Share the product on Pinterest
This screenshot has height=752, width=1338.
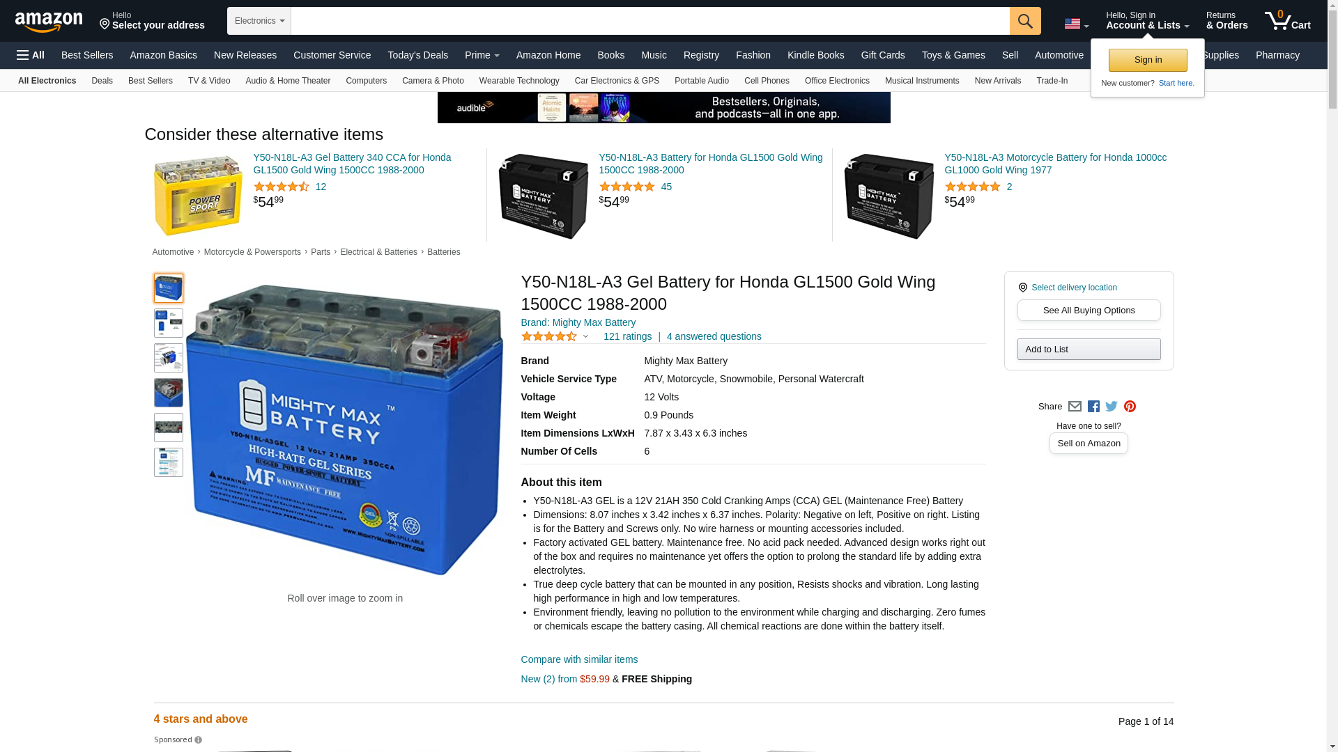click(1130, 407)
